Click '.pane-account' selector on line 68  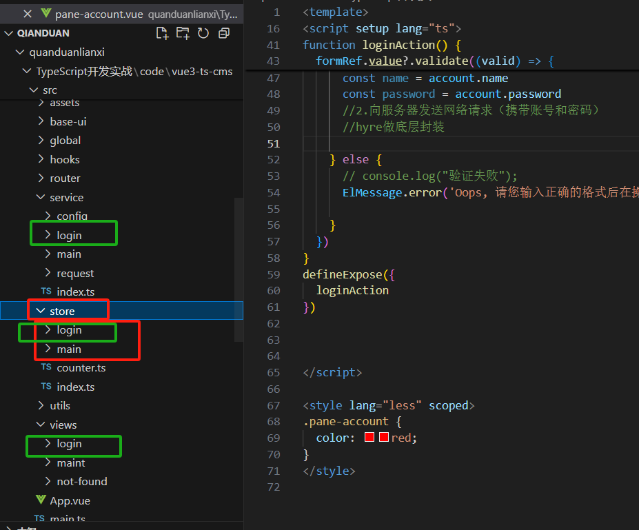click(x=345, y=421)
